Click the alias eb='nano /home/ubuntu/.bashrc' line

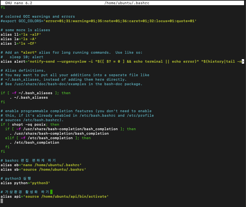coord(41,165)
